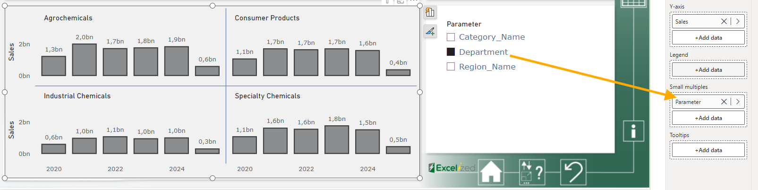
Task: Click the Department label in slicer
Action: (484, 52)
